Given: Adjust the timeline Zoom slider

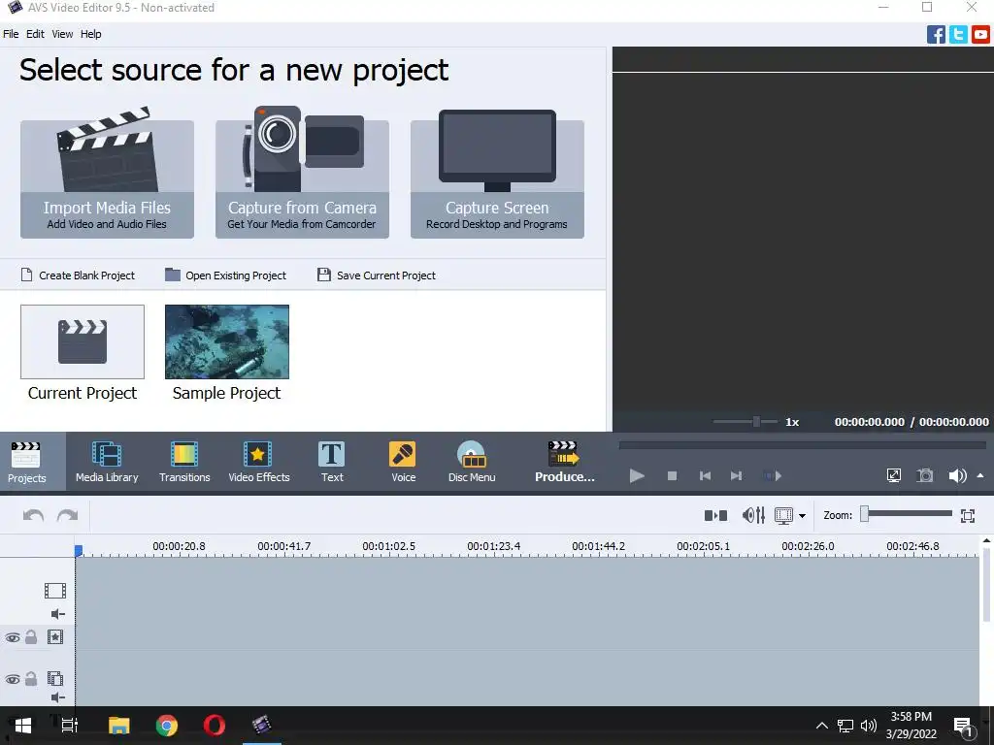Looking at the screenshot, I should click(x=906, y=514).
